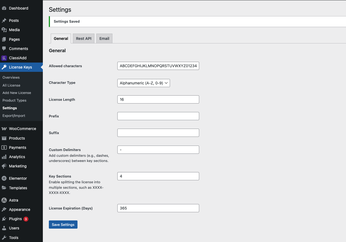Viewport: 346px width, 242px height.
Task: Open the Analytics chart icon
Action: pyautogui.click(x=4, y=157)
